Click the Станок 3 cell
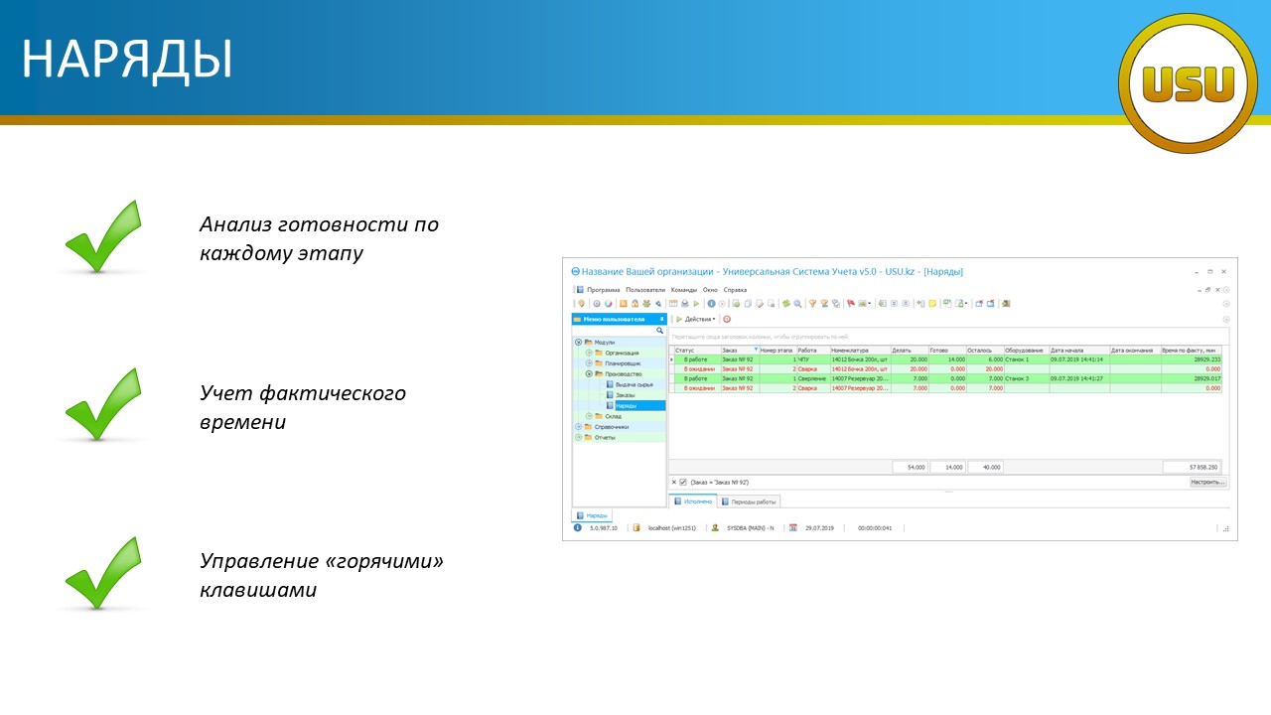Image resolution: width=1271 pixels, height=715 pixels. (x=1027, y=378)
